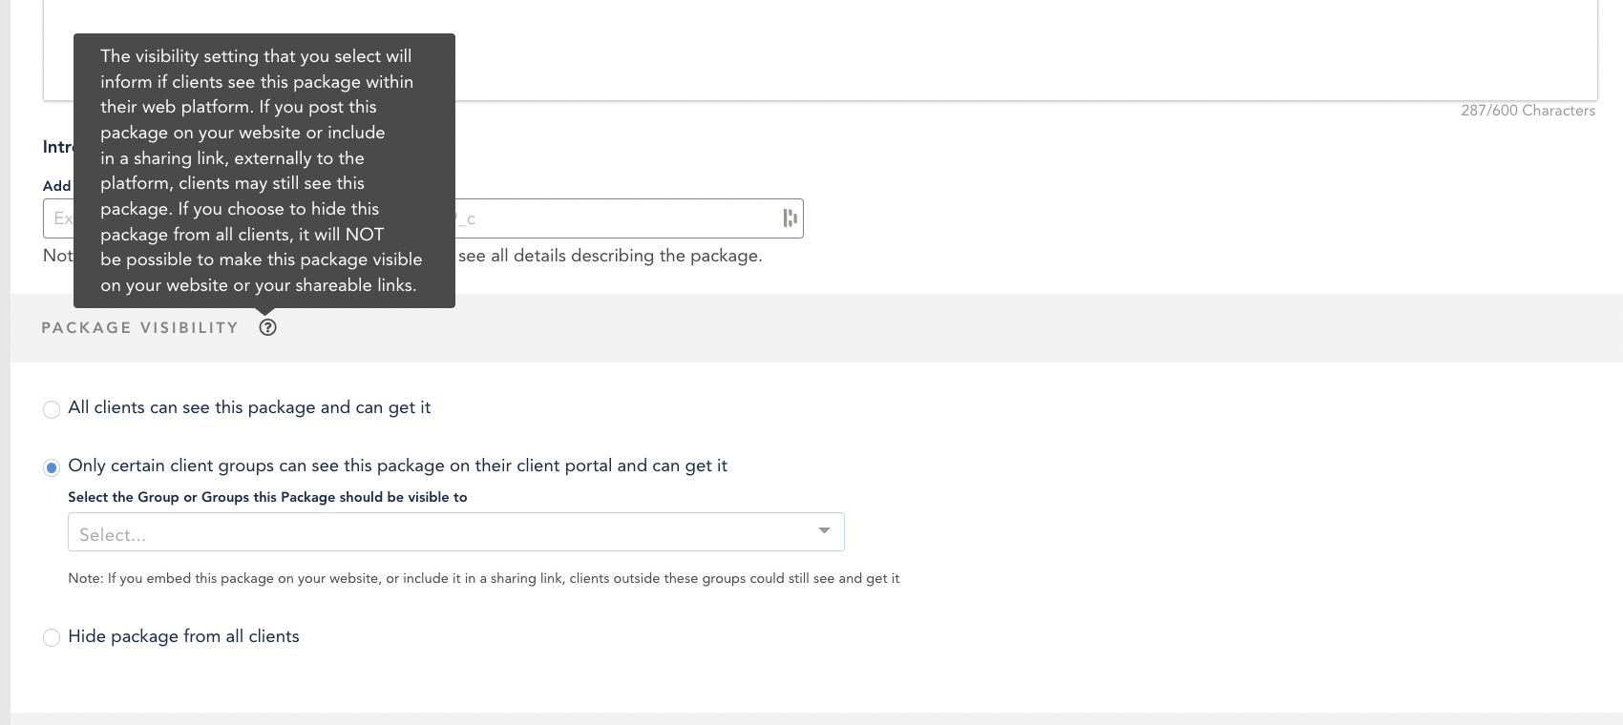
Task: Click the 287/600 Characters counter
Action: click(x=1528, y=110)
